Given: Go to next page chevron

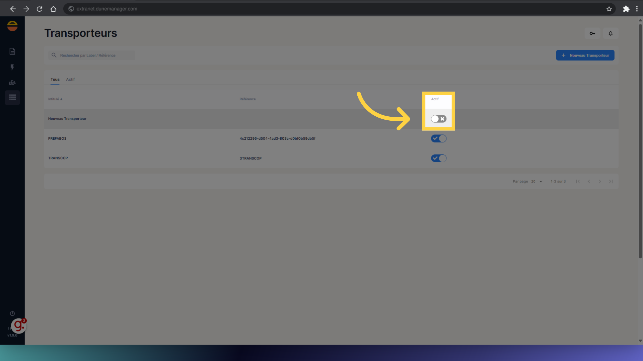Looking at the screenshot, I should tap(600, 182).
